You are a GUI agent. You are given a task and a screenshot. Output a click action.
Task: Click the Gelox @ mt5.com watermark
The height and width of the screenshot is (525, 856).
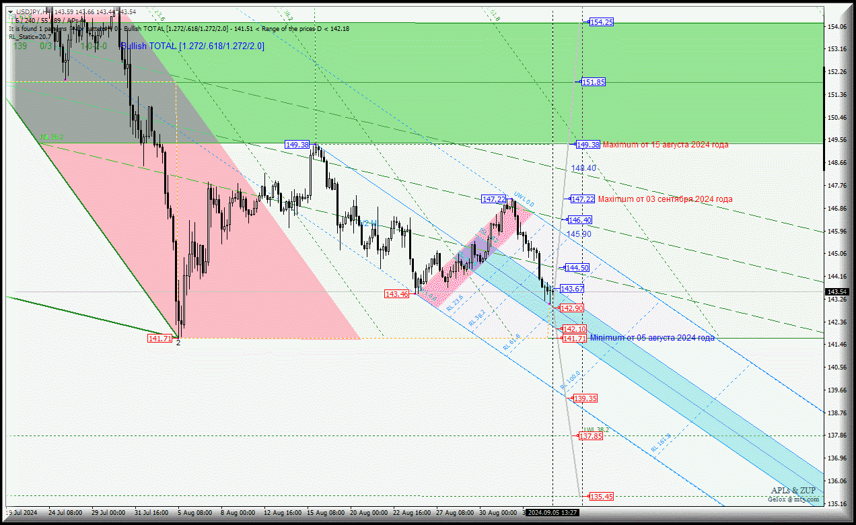pos(793,499)
